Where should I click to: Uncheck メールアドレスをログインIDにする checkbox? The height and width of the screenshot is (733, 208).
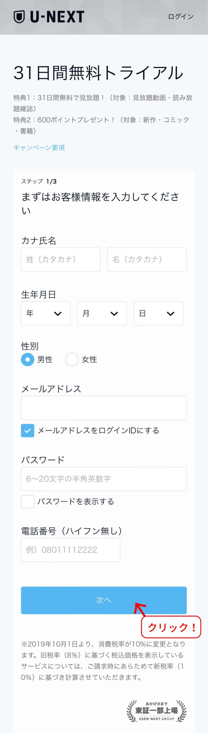28,430
